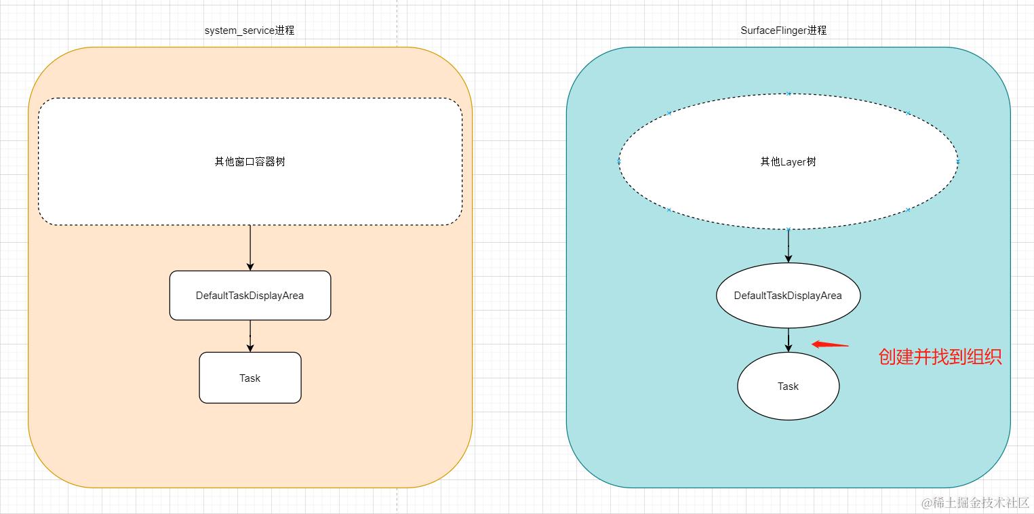Click the SurfaceFlinger进程 title text
This screenshot has height=514, width=1034.
click(783, 31)
